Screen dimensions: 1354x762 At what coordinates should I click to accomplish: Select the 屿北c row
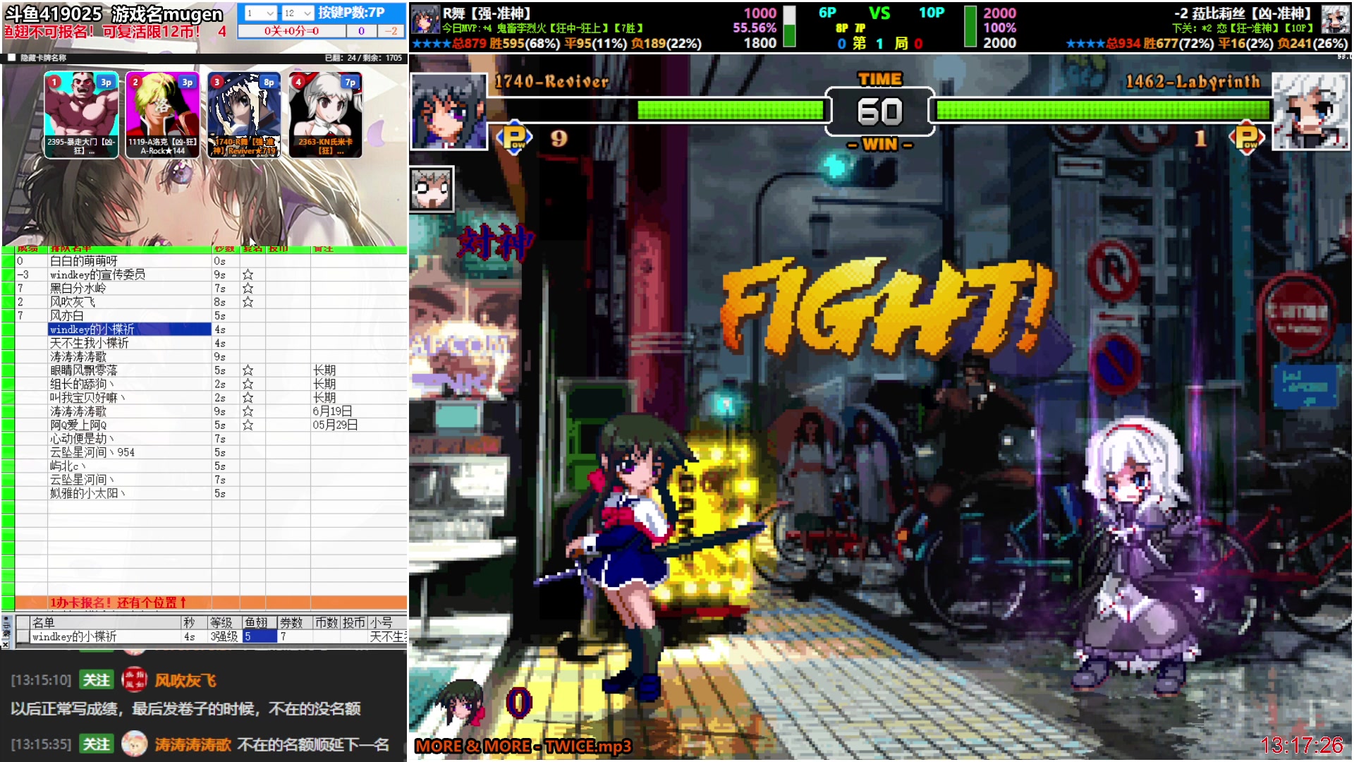coord(211,466)
